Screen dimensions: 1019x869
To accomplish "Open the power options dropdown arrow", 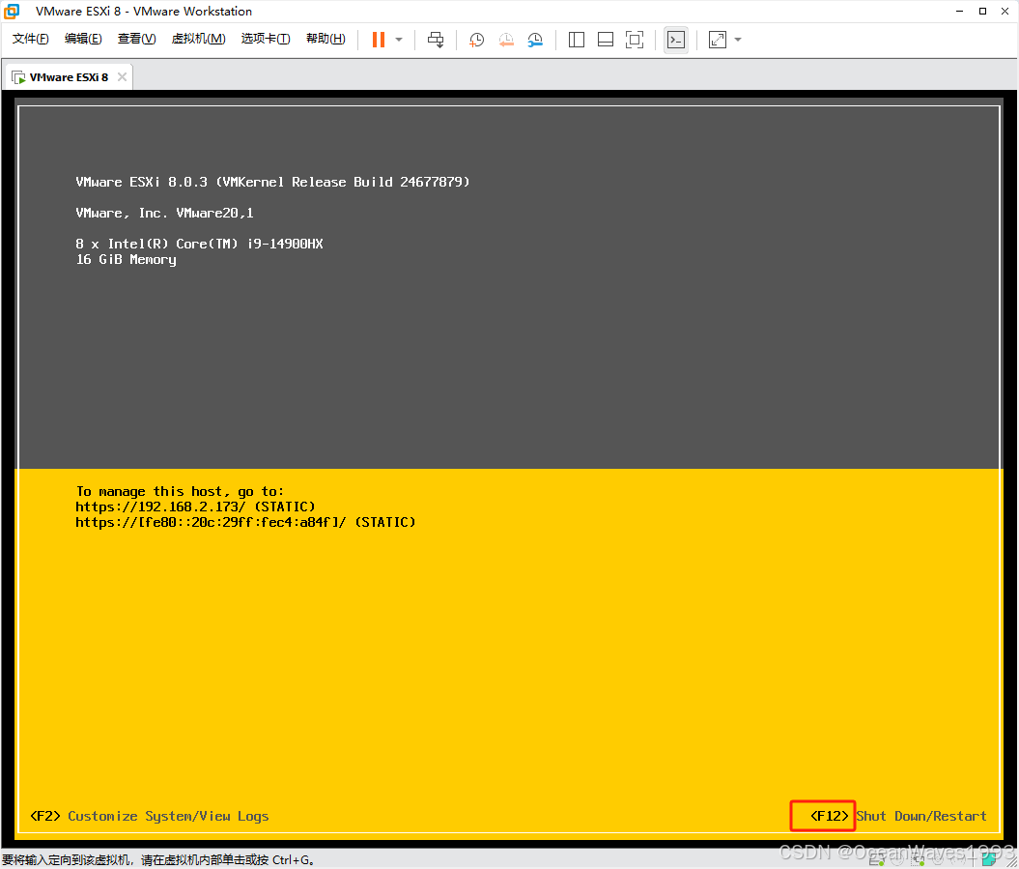I will (399, 40).
